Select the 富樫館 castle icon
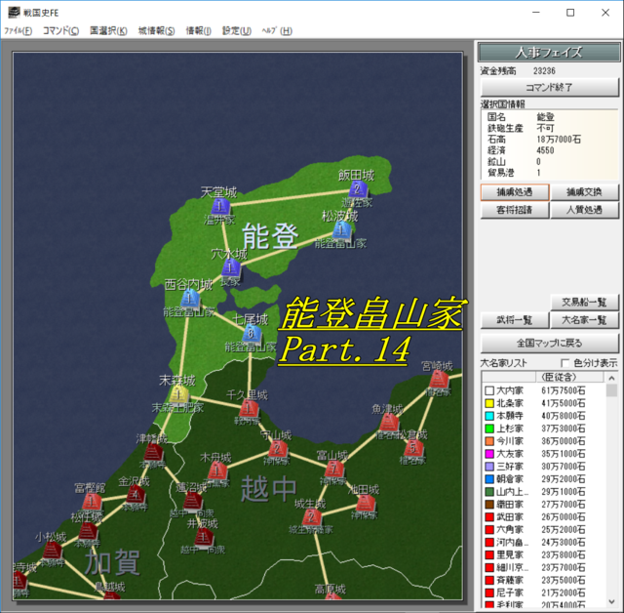 pos(92,502)
